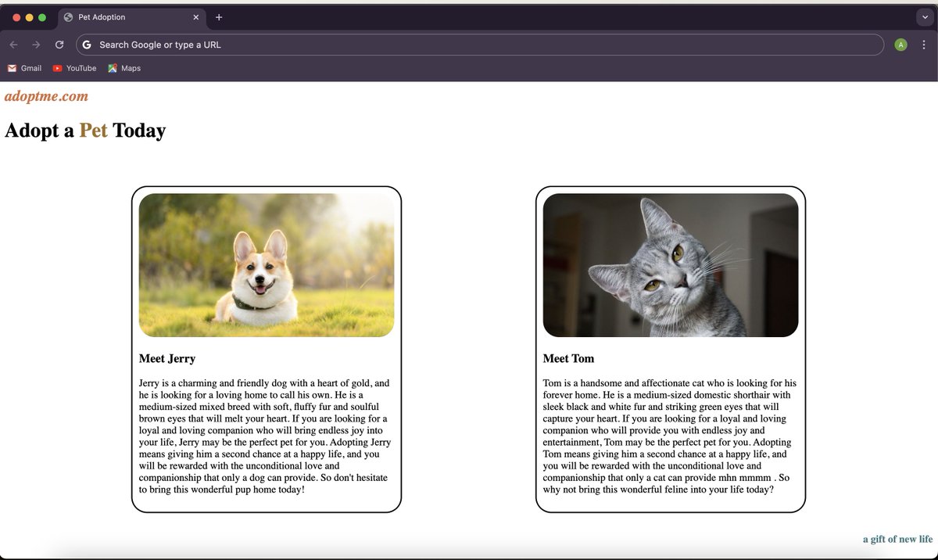Click the grey cat photo
Screen dimensions: 938x560
pos(671,265)
